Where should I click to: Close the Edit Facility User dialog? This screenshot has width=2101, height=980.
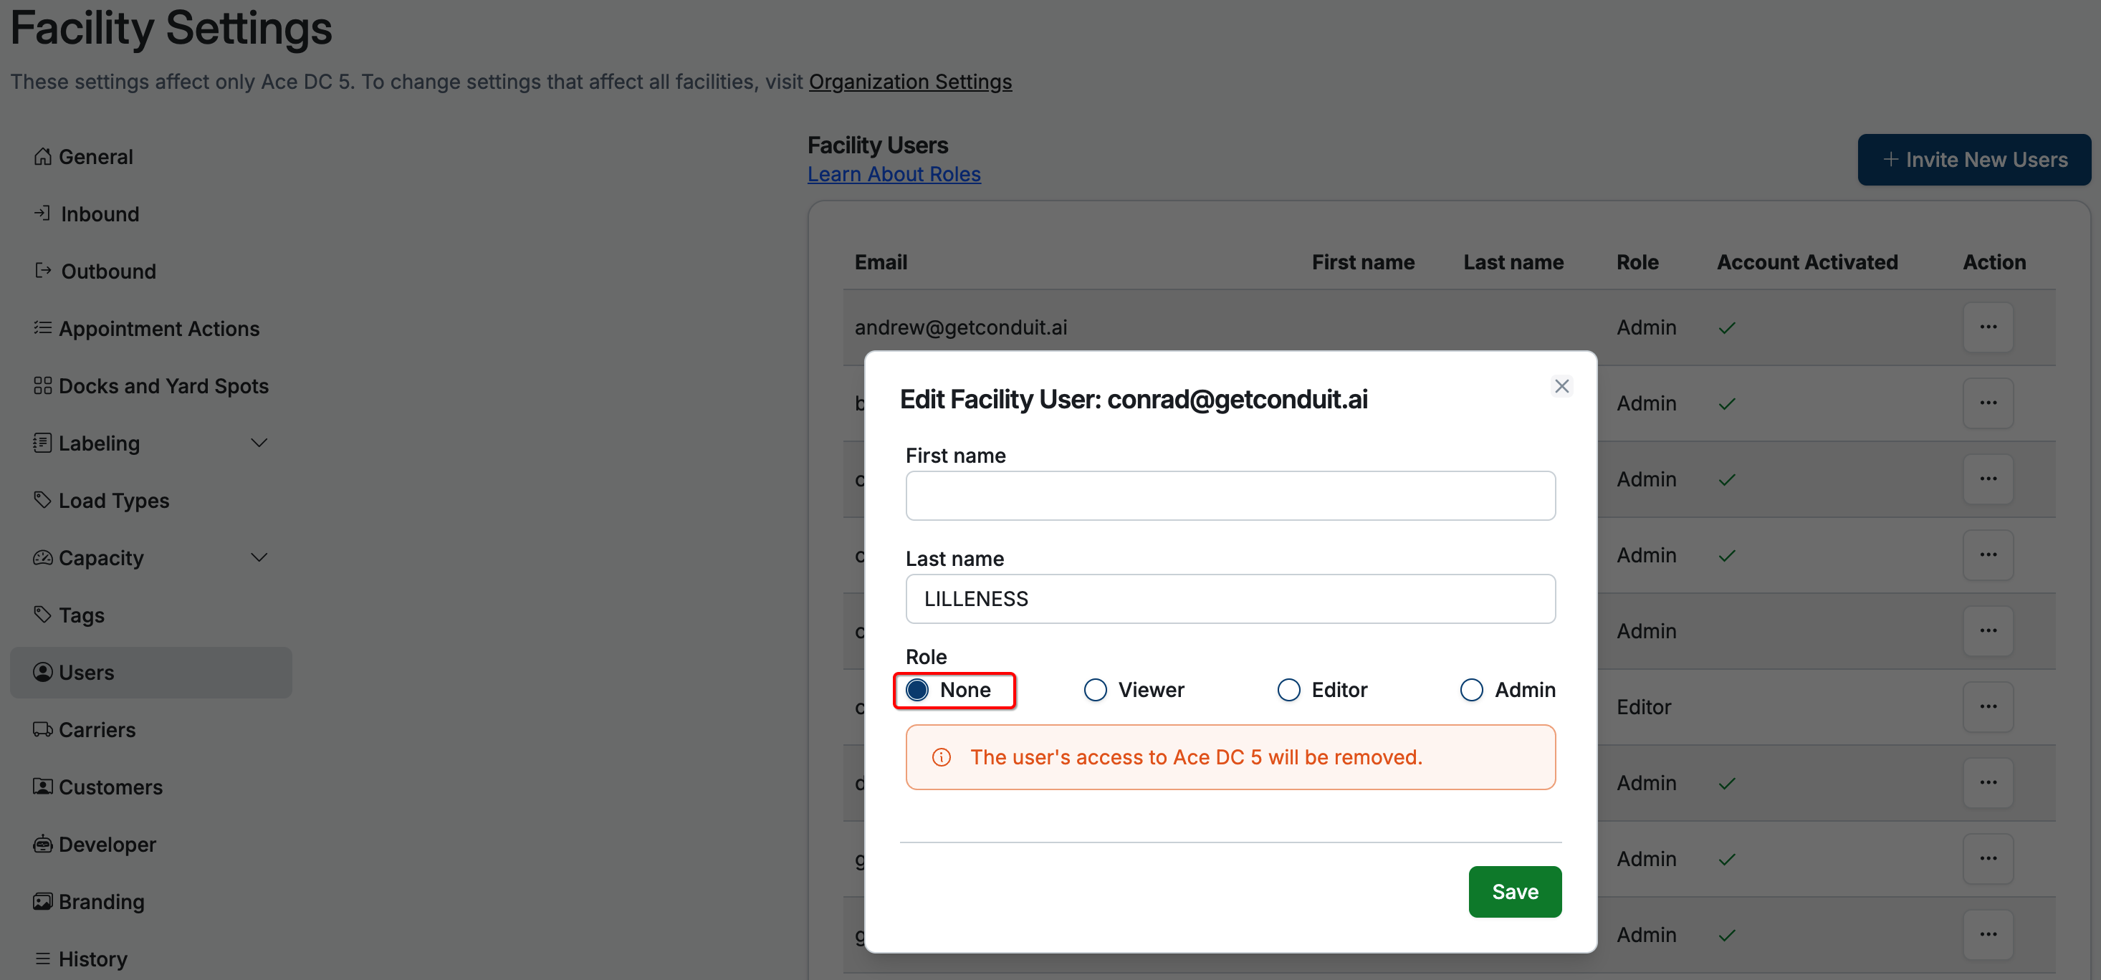1561,385
